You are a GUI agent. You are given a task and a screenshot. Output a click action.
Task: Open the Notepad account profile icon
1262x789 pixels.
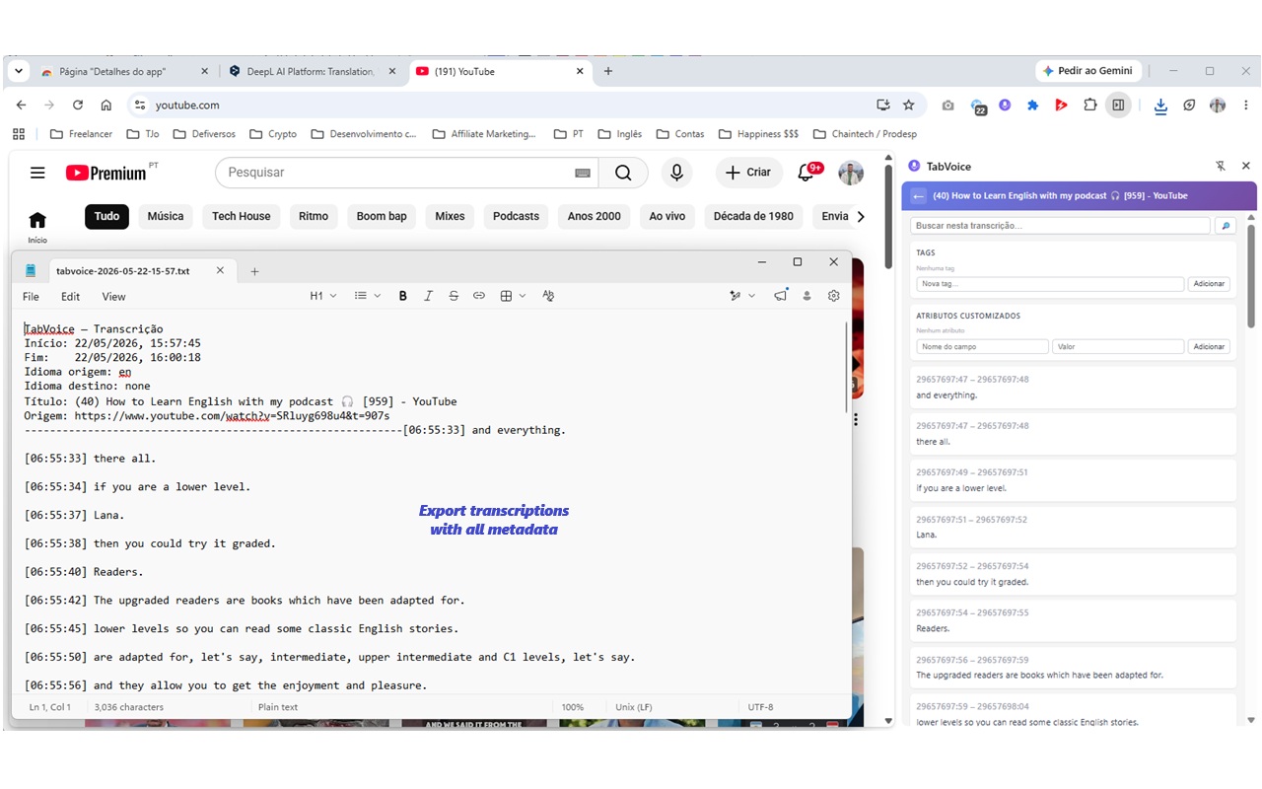pyautogui.click(x=806, y=296)
